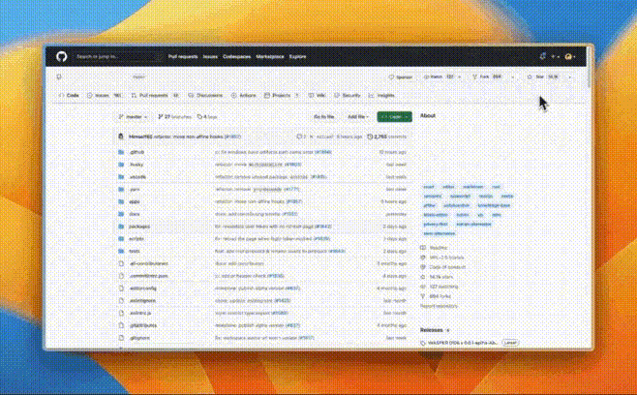637x395 pixels.
Task: Focus the Search or jump to field
Action: pyautogui.click(x=119, y=56)
